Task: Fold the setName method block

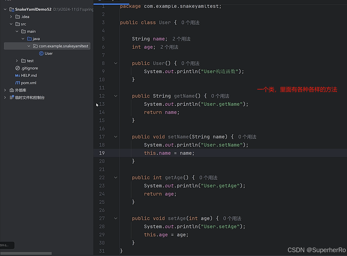Action: (116, 137)
